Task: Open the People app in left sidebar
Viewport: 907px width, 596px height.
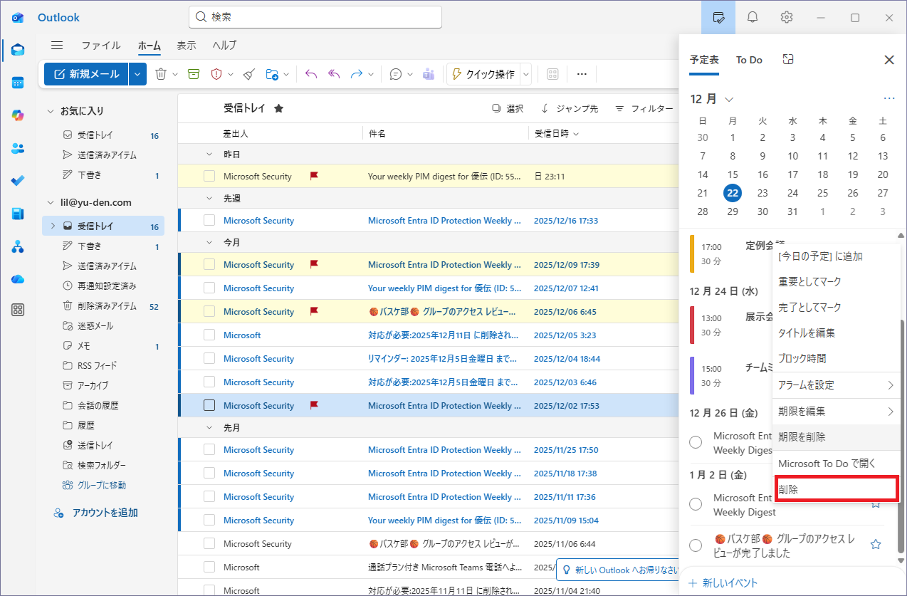Action: 18,148
